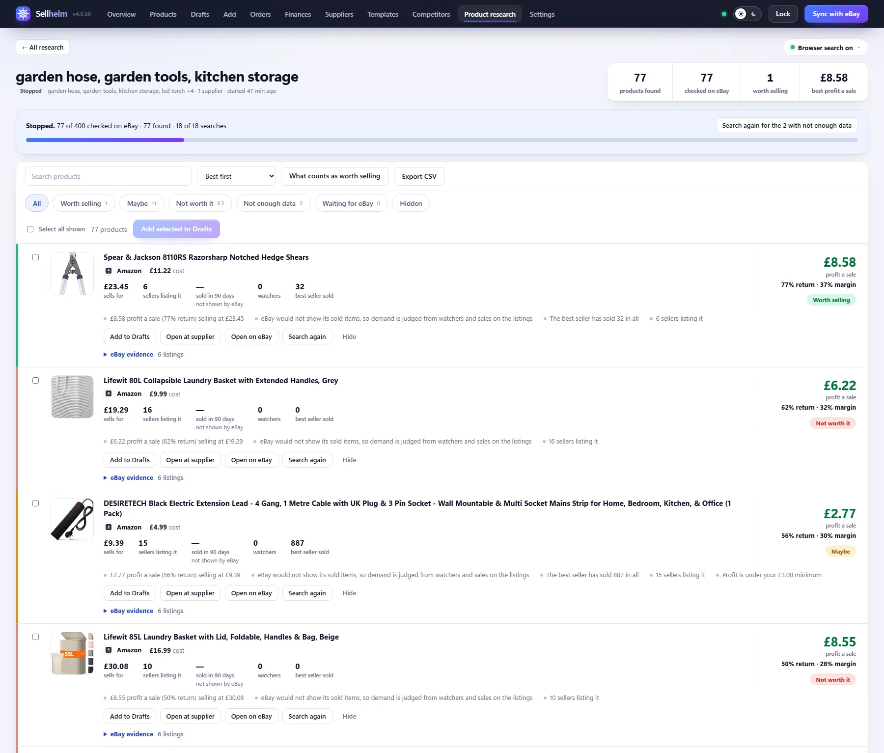Click the research progress bar

[x=442, y=140]
